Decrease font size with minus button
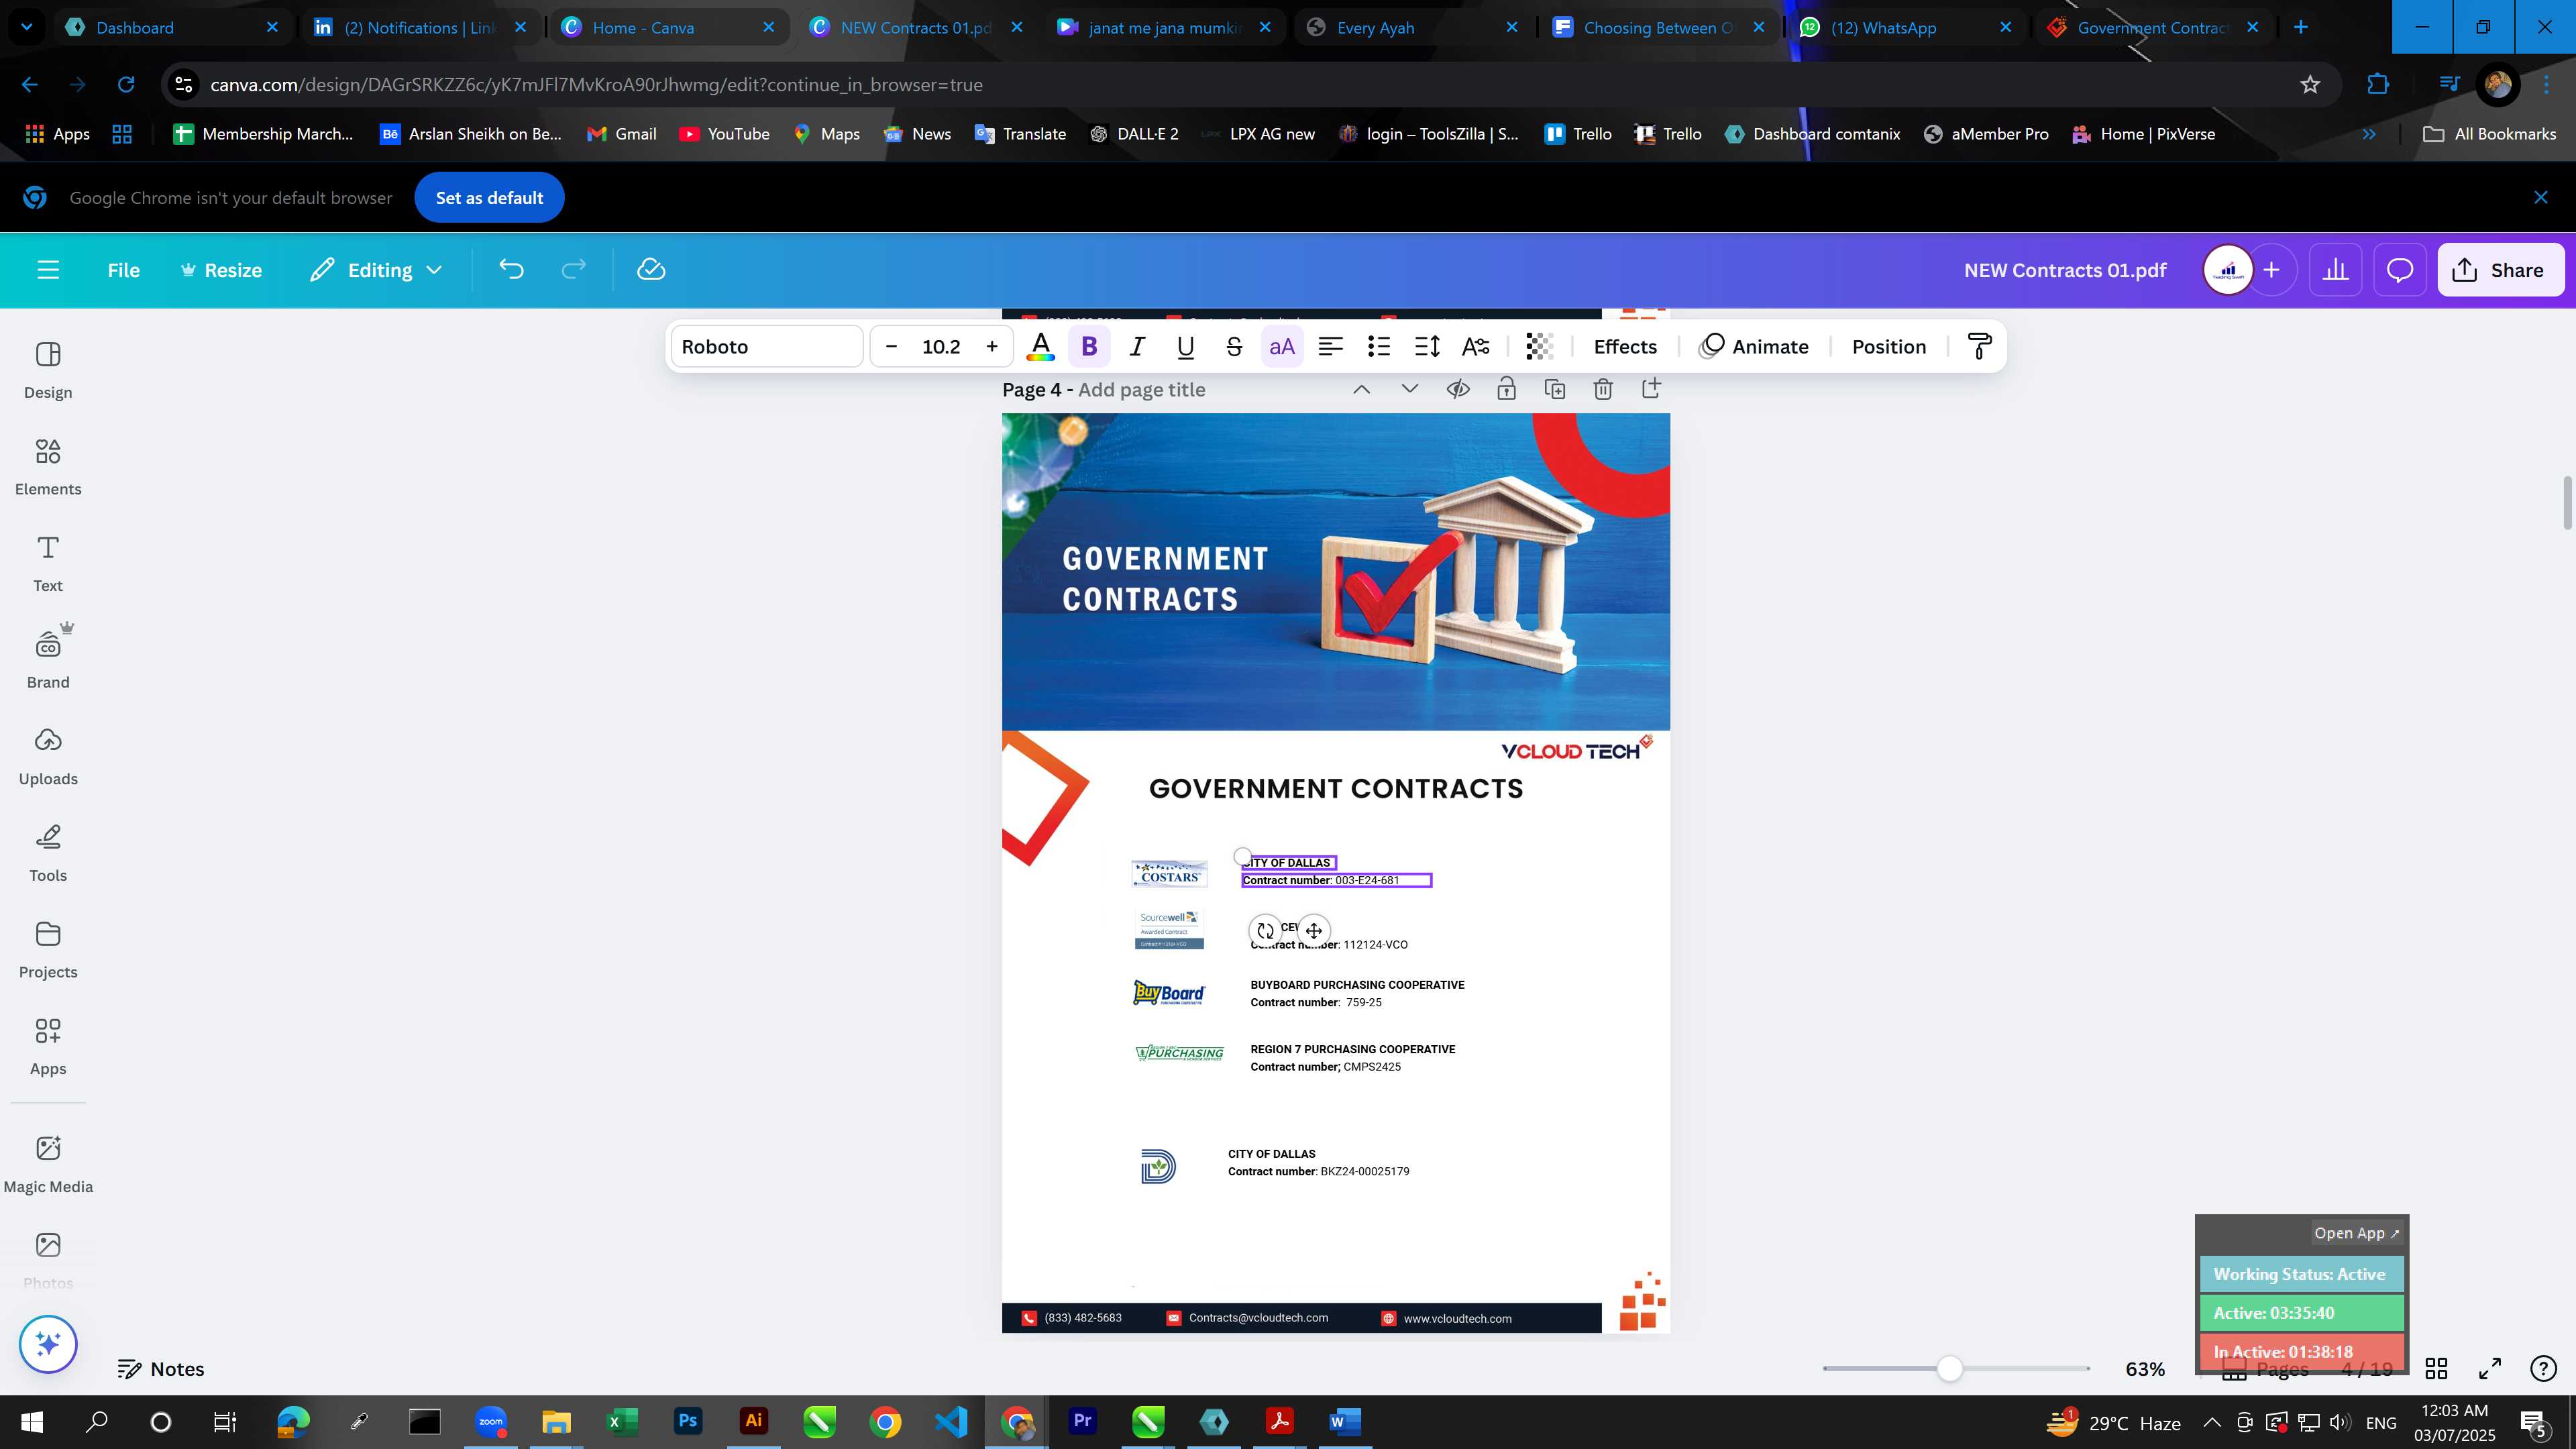 [891, 347]
